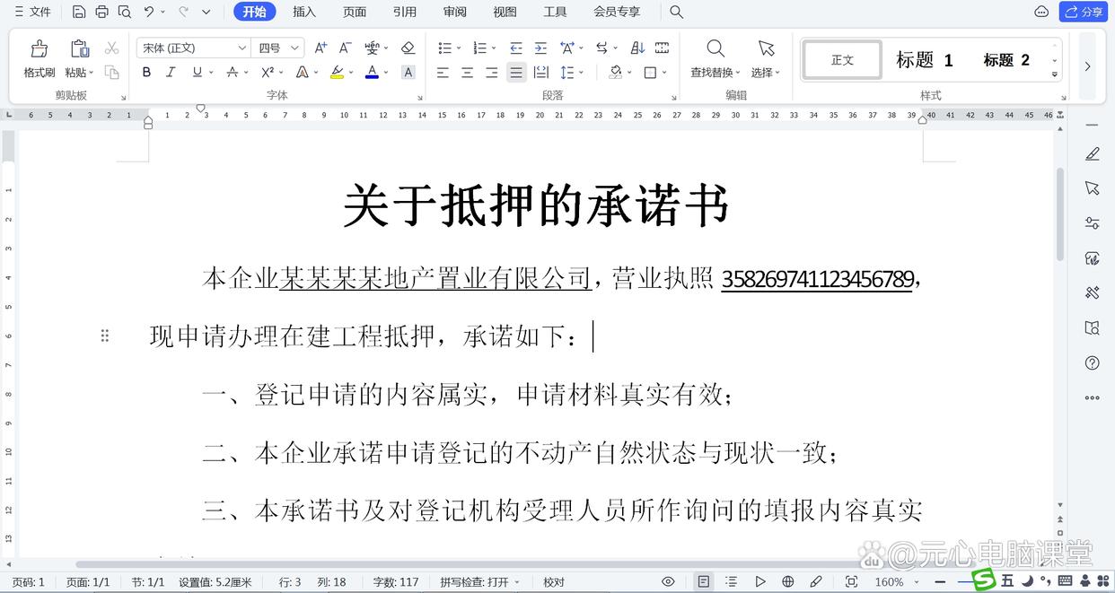This screenshot has height=593, width=1115.
Task: Click the pen icon in right sidebar
Action: (1093, 154)
